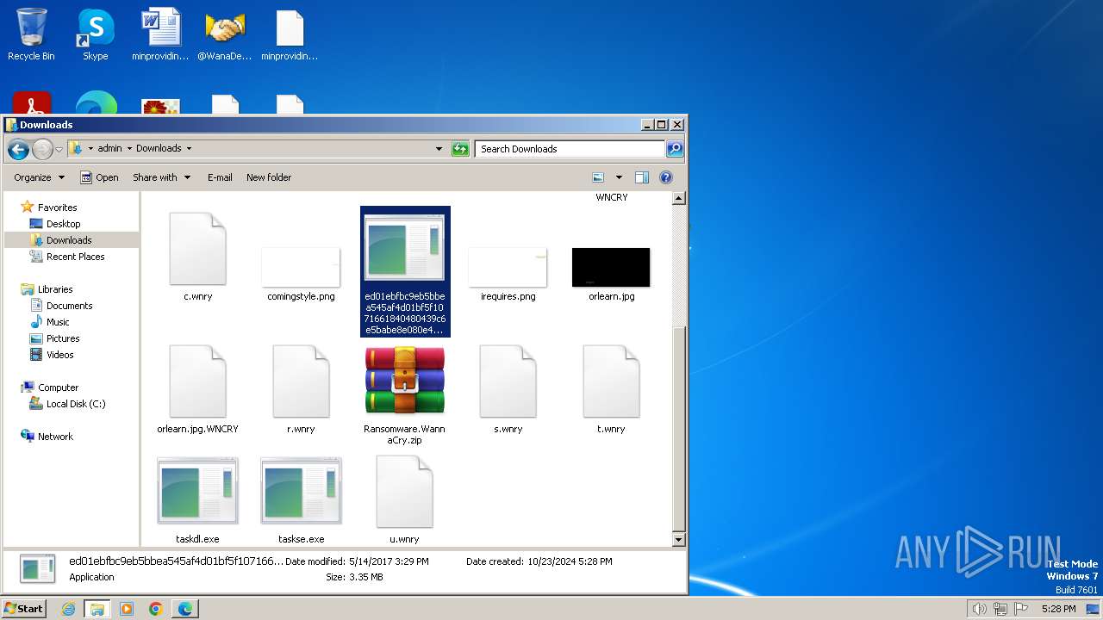Launch Internet Explorer from taskbar
Image resolution: width=1103 pixels, height=620 pixels.
68,609
